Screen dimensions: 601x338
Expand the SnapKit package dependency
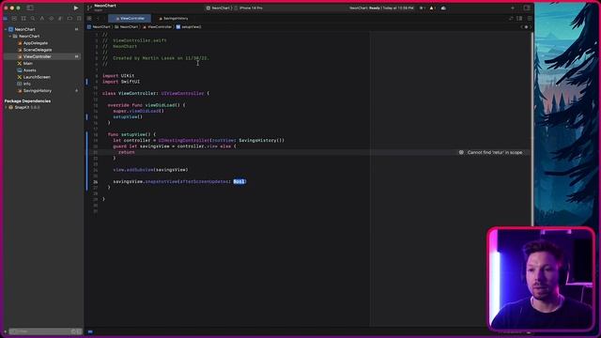click(6, 108)
